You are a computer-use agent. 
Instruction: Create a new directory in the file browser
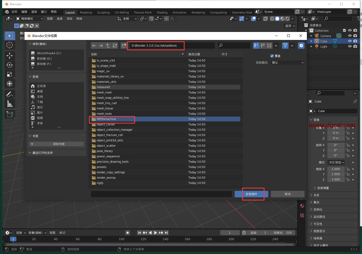click(x=124, y=46)
